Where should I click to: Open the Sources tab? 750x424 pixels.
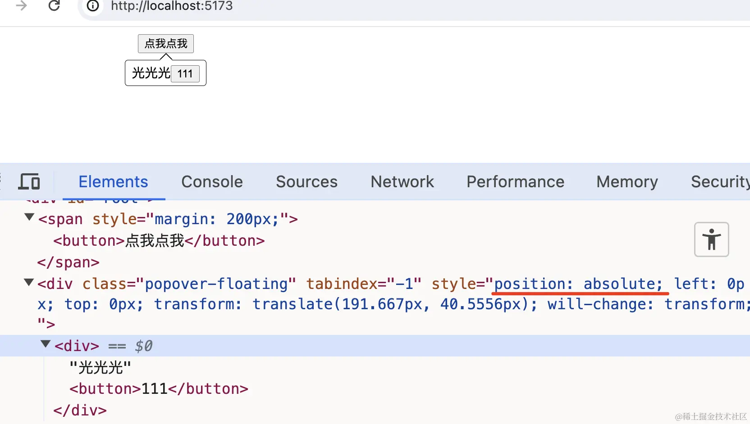[306, 182]
